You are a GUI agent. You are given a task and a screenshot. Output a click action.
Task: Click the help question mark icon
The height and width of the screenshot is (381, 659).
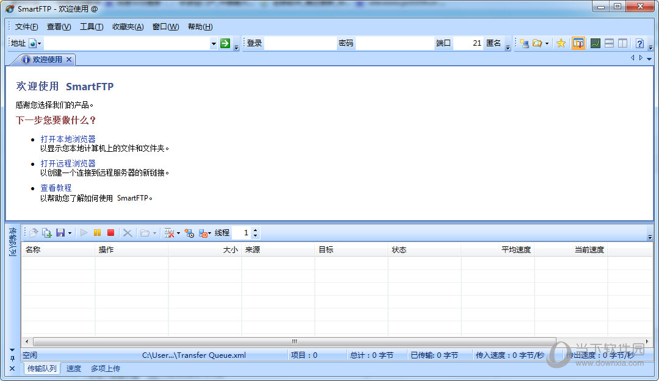click(x=639, y=43)
